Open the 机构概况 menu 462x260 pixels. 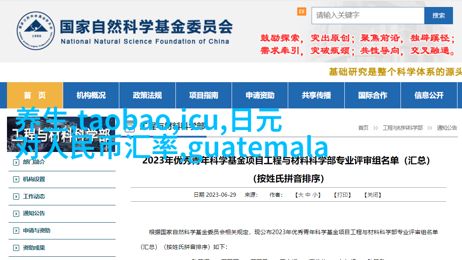click(x=91, y=95)
